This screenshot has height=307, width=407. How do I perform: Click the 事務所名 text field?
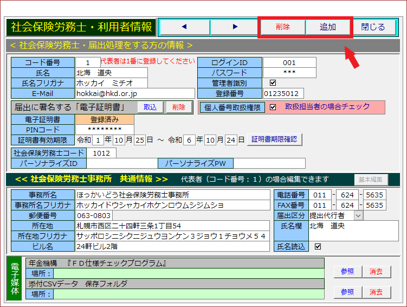coord(172,195)
